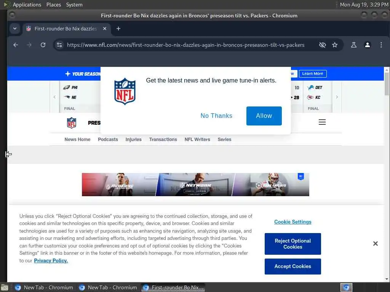Image resolution: width=390 pixels, height=292 pixels.
Task: Open the Chromium three-dot menu
Action: pos(381,45)
